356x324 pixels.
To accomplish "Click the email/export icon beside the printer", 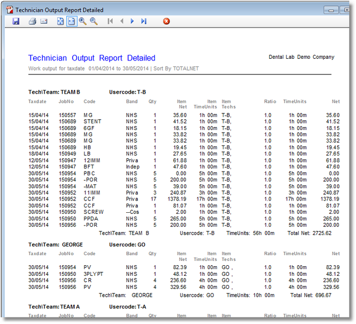I will pos(44,21).
